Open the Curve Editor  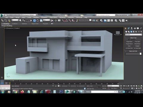pyautogui.click(x=108, y=21)
